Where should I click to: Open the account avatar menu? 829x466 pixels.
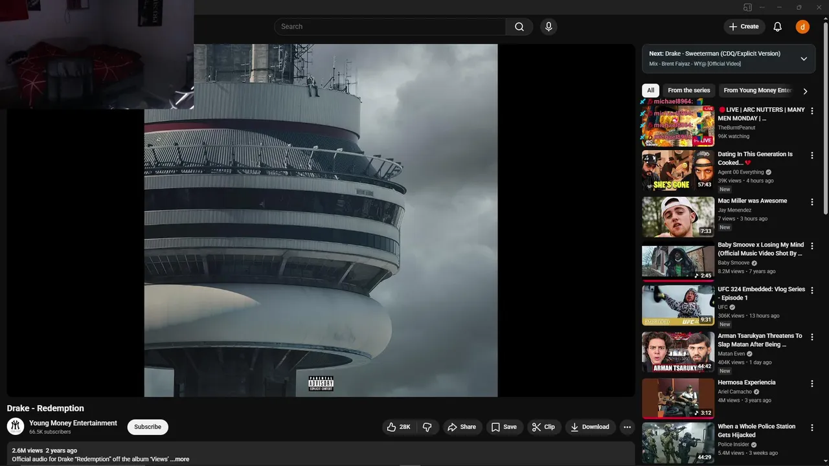pyautogui.click(x=802, y=27)
